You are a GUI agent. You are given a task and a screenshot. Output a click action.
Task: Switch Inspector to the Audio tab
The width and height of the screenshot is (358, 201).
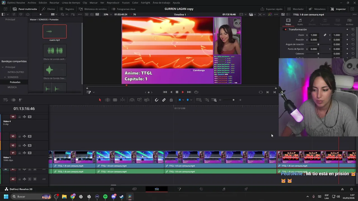pyautogui.click(x=300, y=22)
